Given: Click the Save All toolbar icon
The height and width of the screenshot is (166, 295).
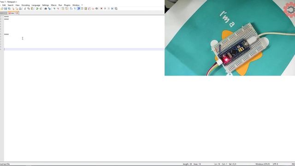Looking at the screenshot, I should [9, 8].
